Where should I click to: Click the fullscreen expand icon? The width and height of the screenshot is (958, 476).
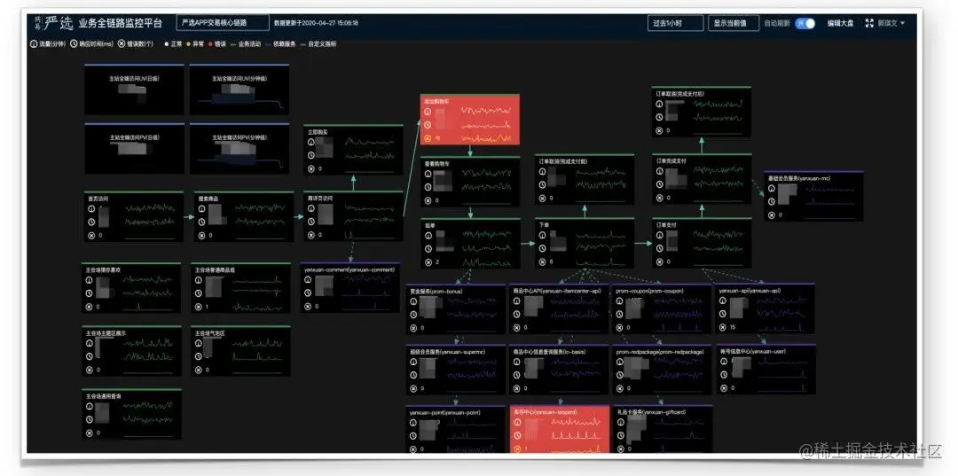869,23
